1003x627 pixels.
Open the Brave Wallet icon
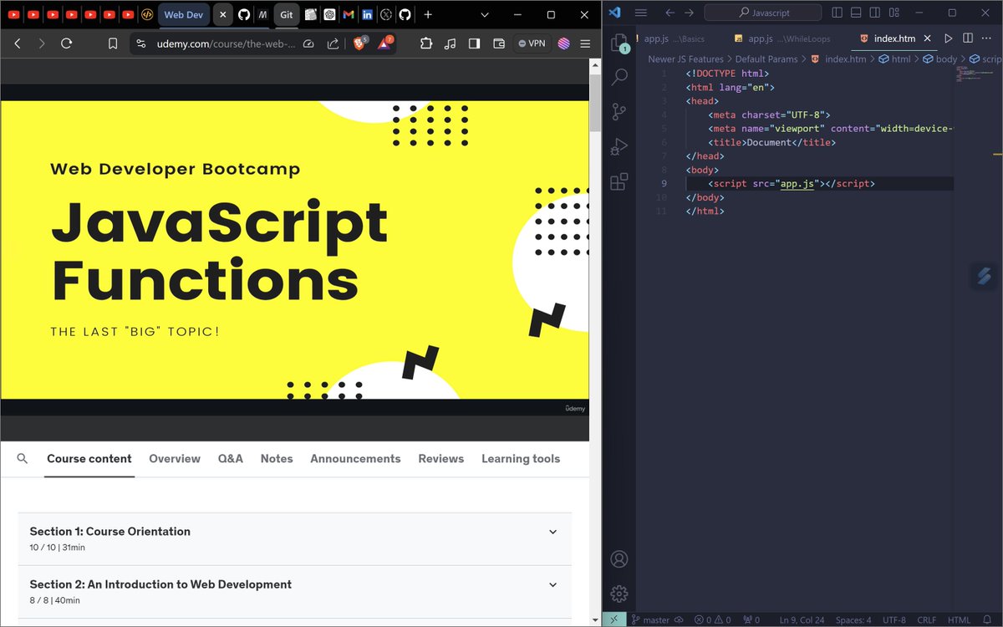[x=499, y=43]
